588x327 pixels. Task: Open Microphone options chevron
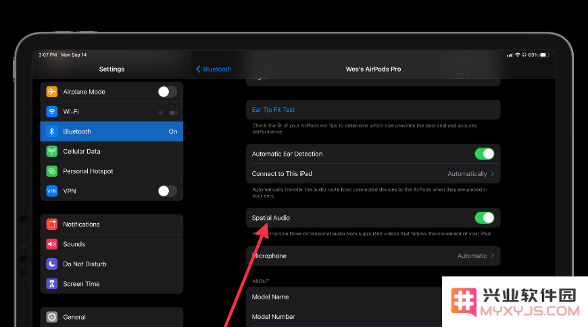coord(493,256)
